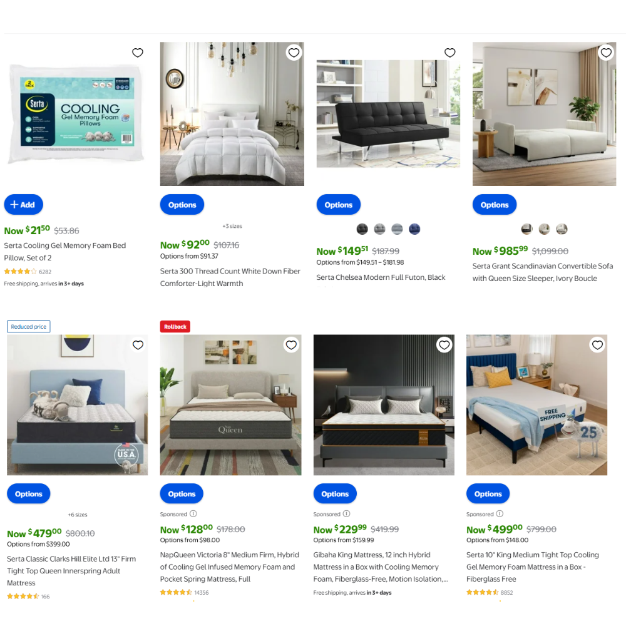The image size is (626, 626).
Task: Favorite the Serta Clarks Hill mattress heart
Action: pos(138,345)
